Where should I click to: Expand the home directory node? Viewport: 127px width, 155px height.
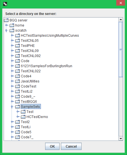pyautogui.click(x=6, y=25)
